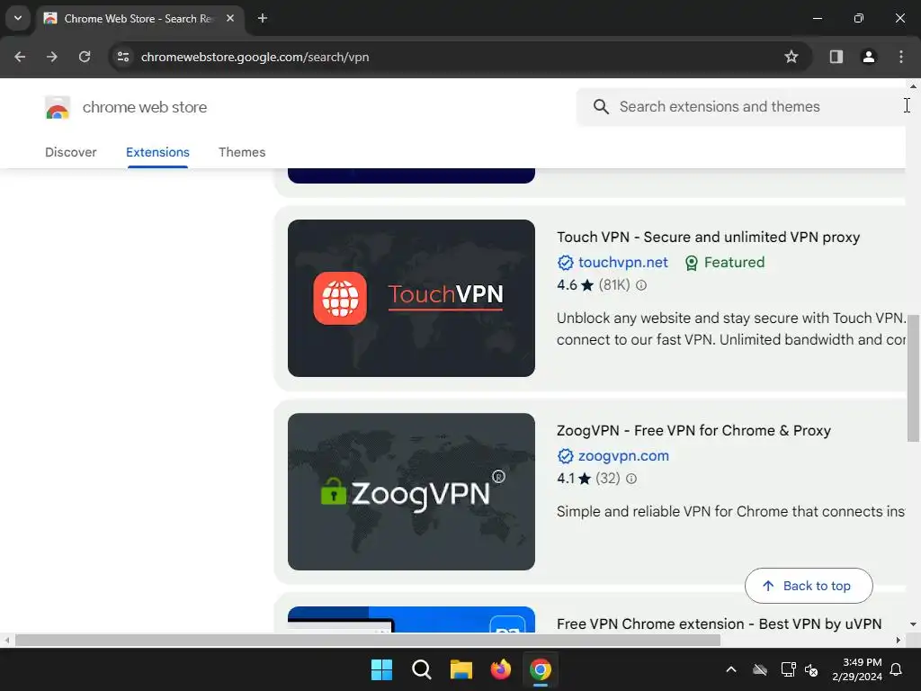Open the notifications bell icon

(x=897, y=669)
